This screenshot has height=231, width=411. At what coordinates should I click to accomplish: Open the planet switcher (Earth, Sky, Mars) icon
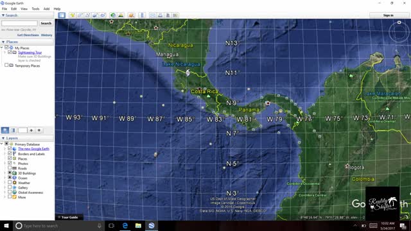click(131, 15)
